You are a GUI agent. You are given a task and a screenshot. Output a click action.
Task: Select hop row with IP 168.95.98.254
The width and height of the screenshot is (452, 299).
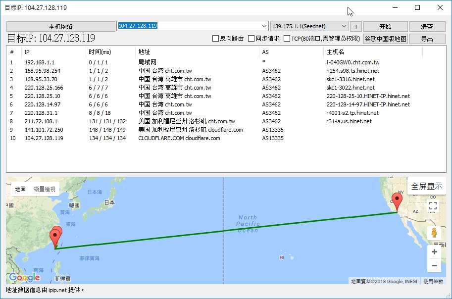point(226,71)
